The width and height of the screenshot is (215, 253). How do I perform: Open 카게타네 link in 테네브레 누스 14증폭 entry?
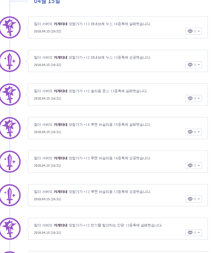(x=60, y=24)
